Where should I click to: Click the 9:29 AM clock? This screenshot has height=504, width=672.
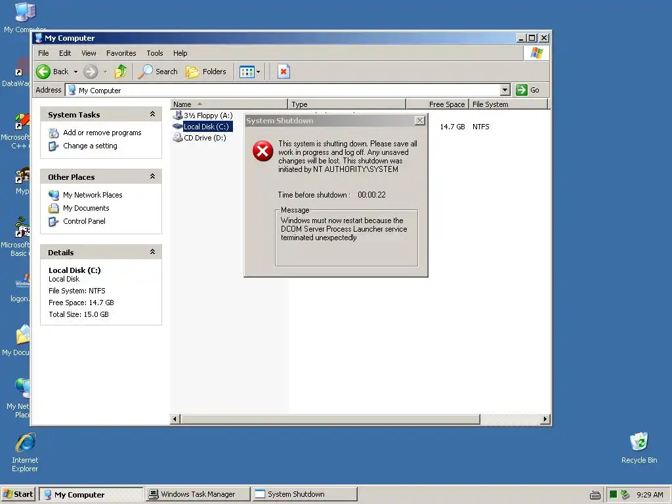point(650,495)
